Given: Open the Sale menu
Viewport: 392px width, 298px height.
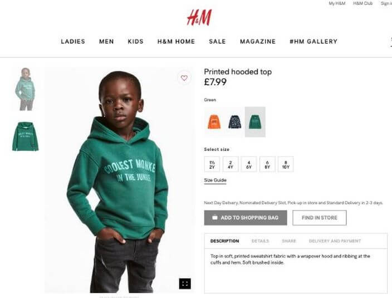Looking at the screenshot, I should [x=218, y=42].
